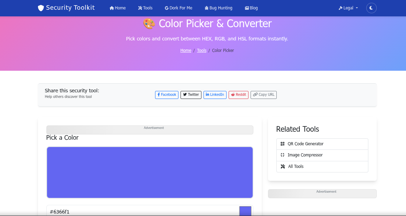Navigate Home using the navbar
This screenshot has width=406, height=216.
(117, 8)
